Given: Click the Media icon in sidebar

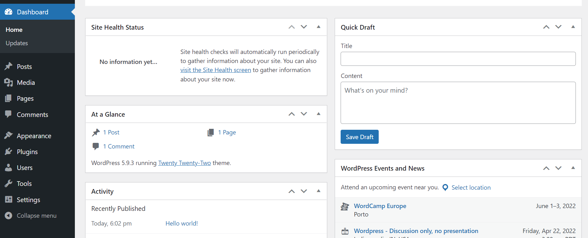Looking at the screenshot, I should tap(8, 82).
